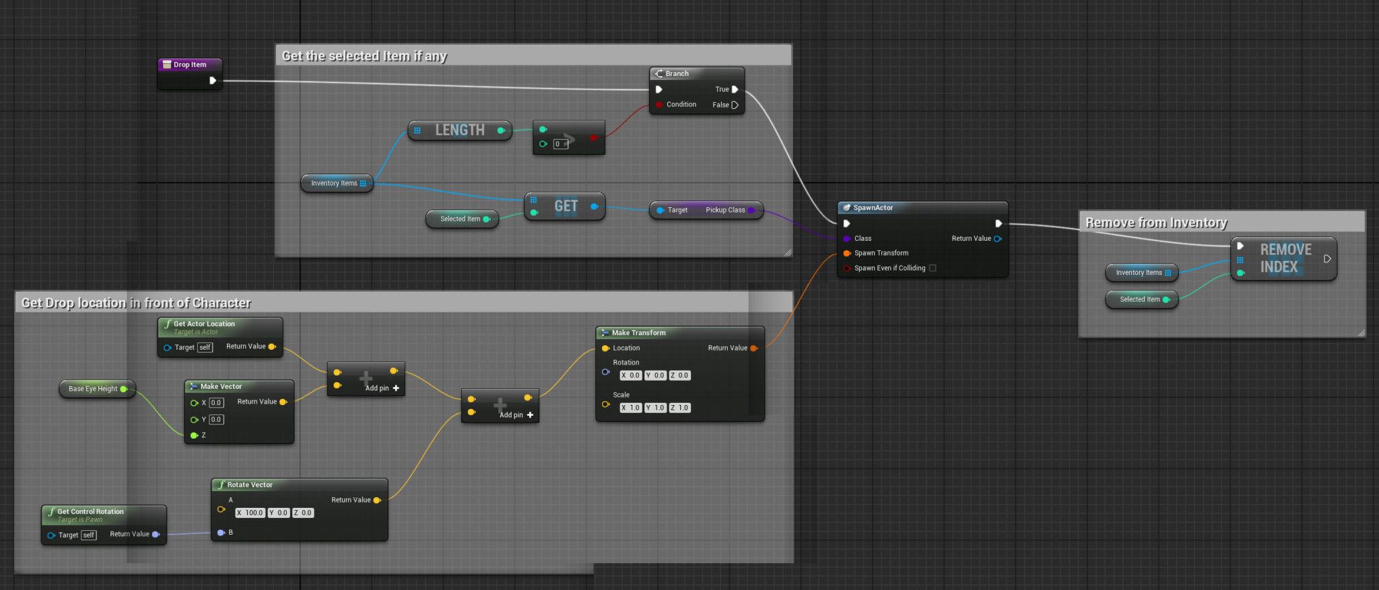Select the GET array node
Image resolution: width=1379 pixels, height=590 pixels.
565,206
